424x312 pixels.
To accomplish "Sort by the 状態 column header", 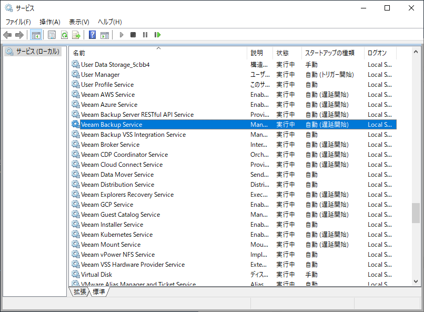I will pos(287,53).
